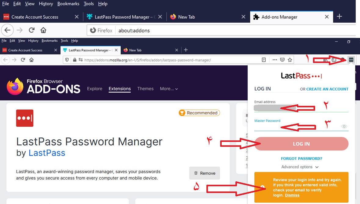This screenshot has height=204, width=360.
Task: Open Bookmarks menu in outer window
Action: pyautogui.click(x=68, y=4)
